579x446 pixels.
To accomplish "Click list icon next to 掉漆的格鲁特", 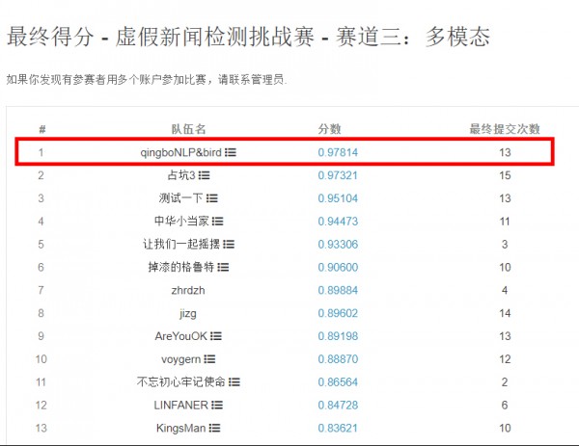I will pyautogui.click(x=223, y=267).
